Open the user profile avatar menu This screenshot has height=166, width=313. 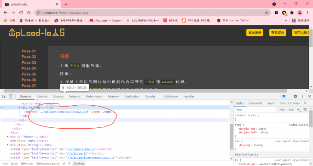[x=300, y=13]
